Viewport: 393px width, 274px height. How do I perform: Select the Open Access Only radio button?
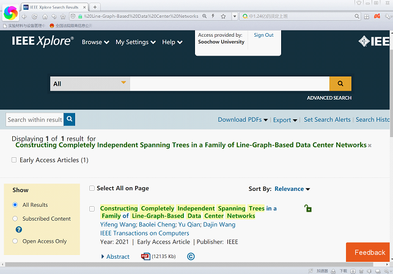15,241
